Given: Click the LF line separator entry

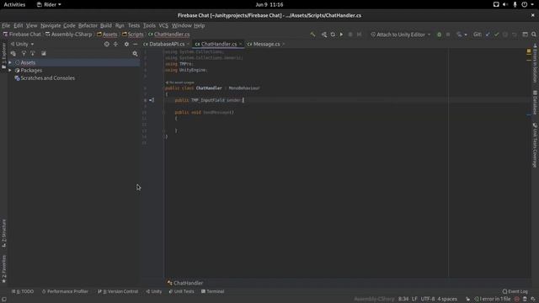Looking at the screenshot, I should pyautogui.click(x=414, y=299).
